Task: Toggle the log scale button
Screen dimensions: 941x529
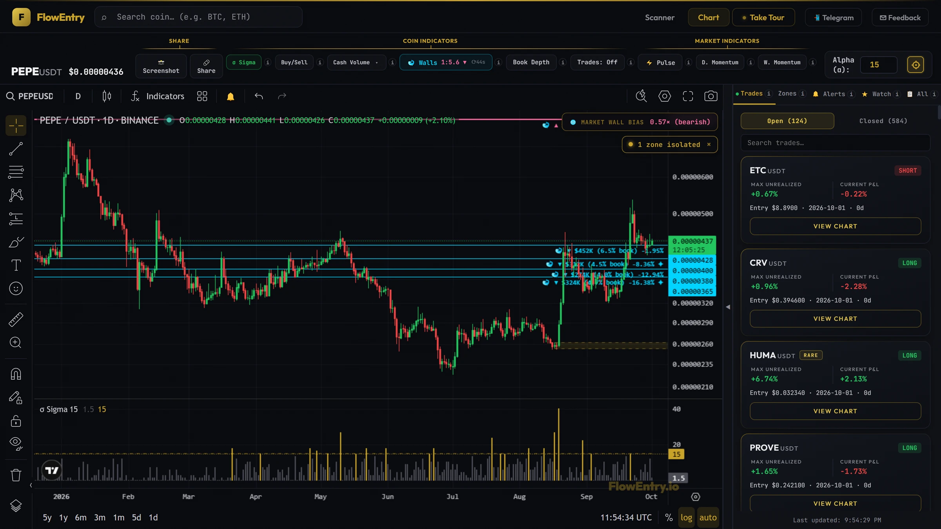Action: pos(686,517)
